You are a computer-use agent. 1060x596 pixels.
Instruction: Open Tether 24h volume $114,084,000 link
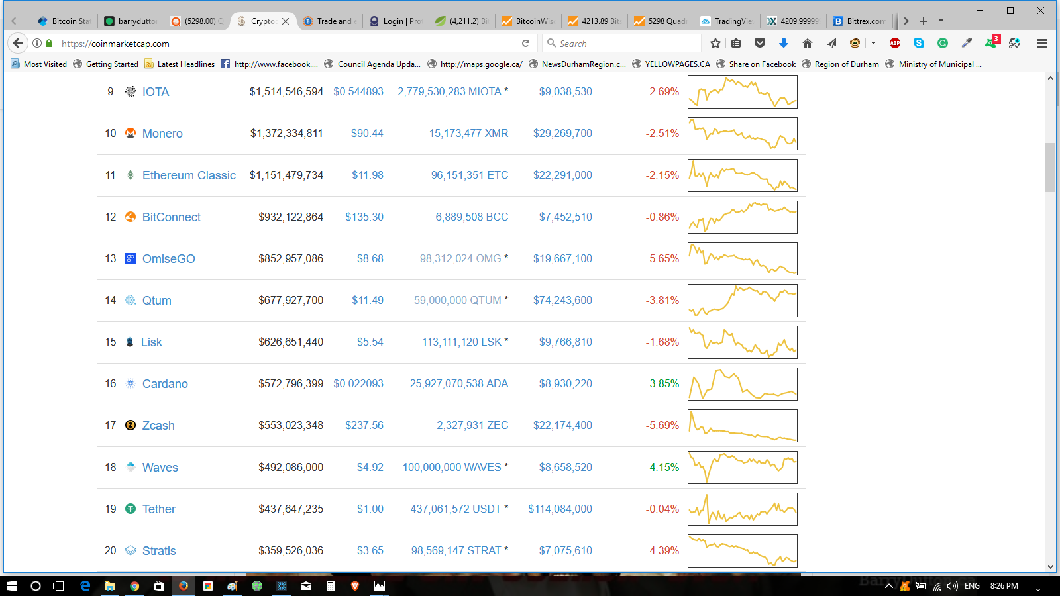[560, 509]
